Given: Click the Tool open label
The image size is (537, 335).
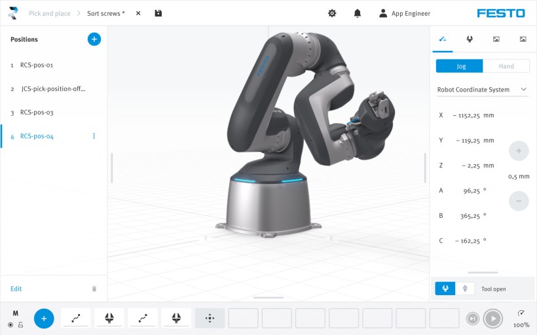Looking at the screenshot, I should tap(494, 289).
